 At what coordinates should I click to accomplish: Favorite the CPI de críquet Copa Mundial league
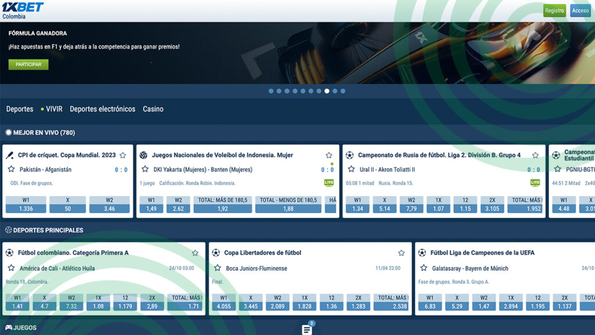pyautogui.click(x=123, y=155)
